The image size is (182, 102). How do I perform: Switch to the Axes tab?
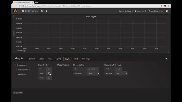point(50,59)
